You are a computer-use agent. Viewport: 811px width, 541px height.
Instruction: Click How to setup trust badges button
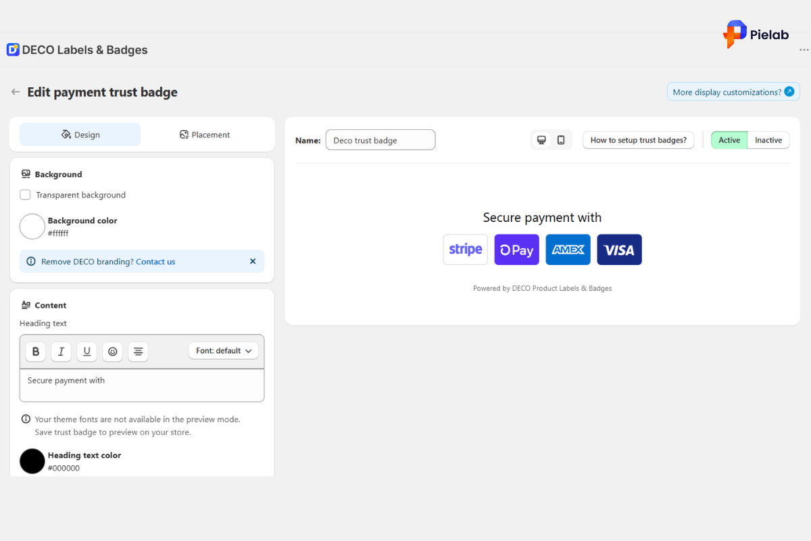639,140
